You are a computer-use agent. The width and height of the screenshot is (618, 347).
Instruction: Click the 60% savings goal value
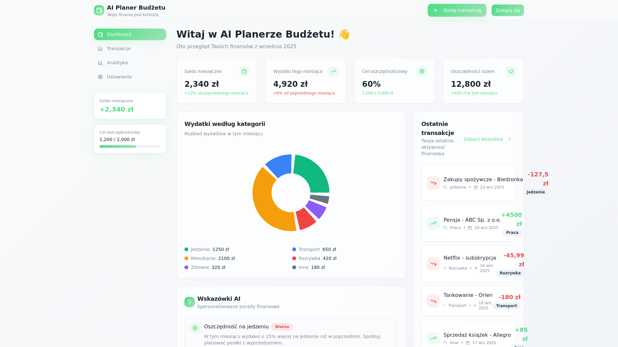371,84
